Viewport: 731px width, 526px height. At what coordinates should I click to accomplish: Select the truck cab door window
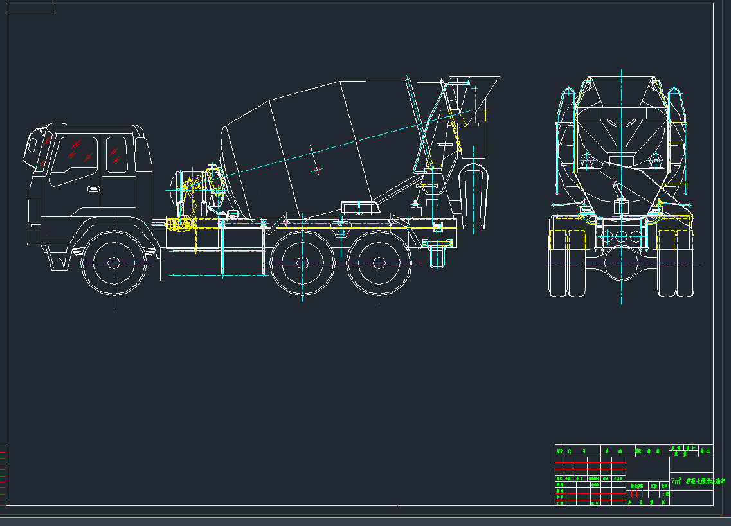coord(74,161)
